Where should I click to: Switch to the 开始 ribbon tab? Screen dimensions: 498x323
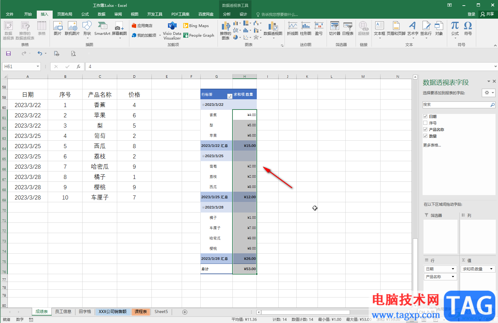pyautogui.click(x=28, y=14)
